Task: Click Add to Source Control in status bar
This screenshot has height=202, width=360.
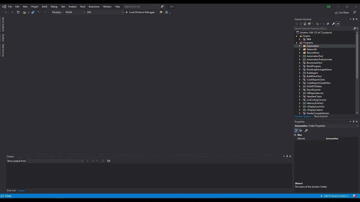Action: pos(335,196)
